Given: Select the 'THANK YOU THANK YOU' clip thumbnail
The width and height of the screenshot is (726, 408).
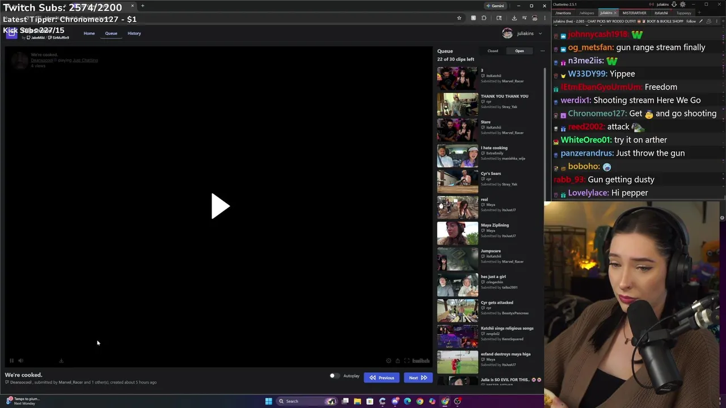Looking at the screenshot, I should pos(458,104).
